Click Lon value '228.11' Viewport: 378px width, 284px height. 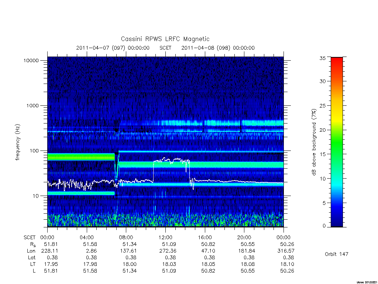(x=49, y=251)
